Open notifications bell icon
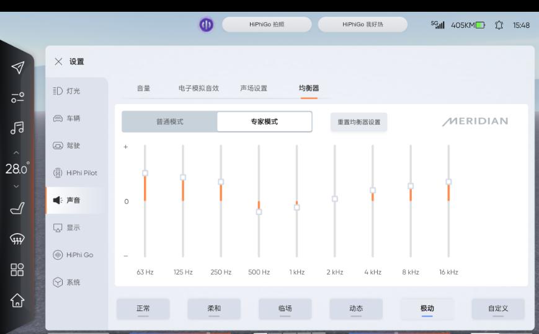Screen dimensions: 539x334 tap(499, 25)
